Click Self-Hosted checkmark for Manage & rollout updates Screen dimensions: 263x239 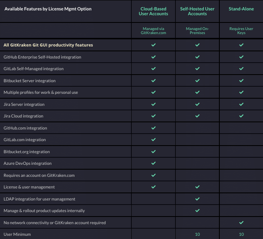[197, 211]
